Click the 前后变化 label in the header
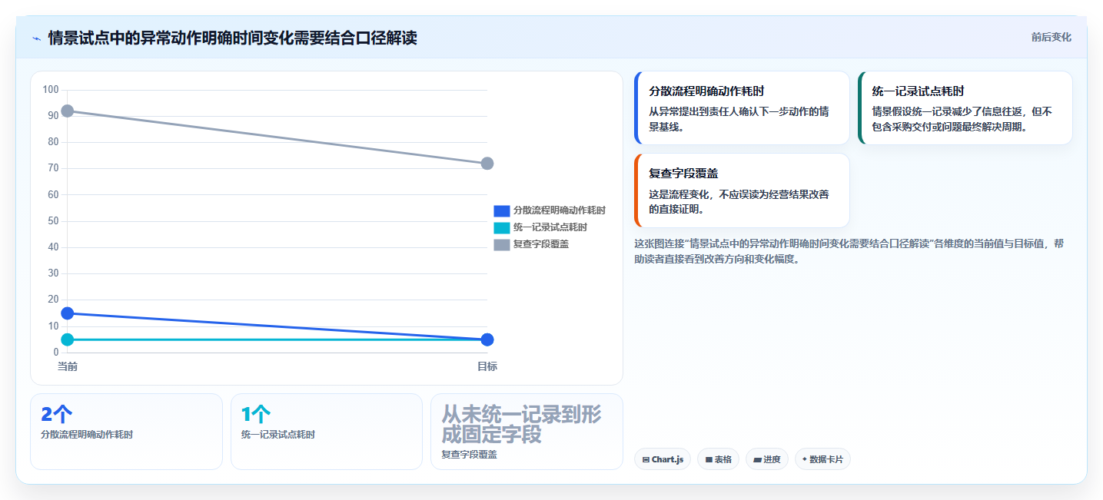This screenshot has width=1103, height=500. pyautogui.click(x=1052, y=38)
